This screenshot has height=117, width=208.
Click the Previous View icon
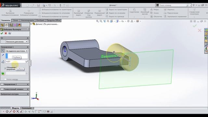click(x=105, y=21)
